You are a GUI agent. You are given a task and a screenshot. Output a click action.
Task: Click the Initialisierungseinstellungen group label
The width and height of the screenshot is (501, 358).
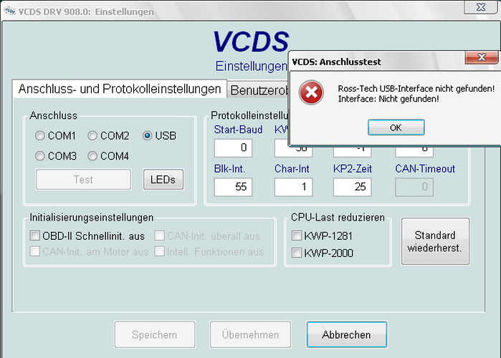(x=91, y=218)
